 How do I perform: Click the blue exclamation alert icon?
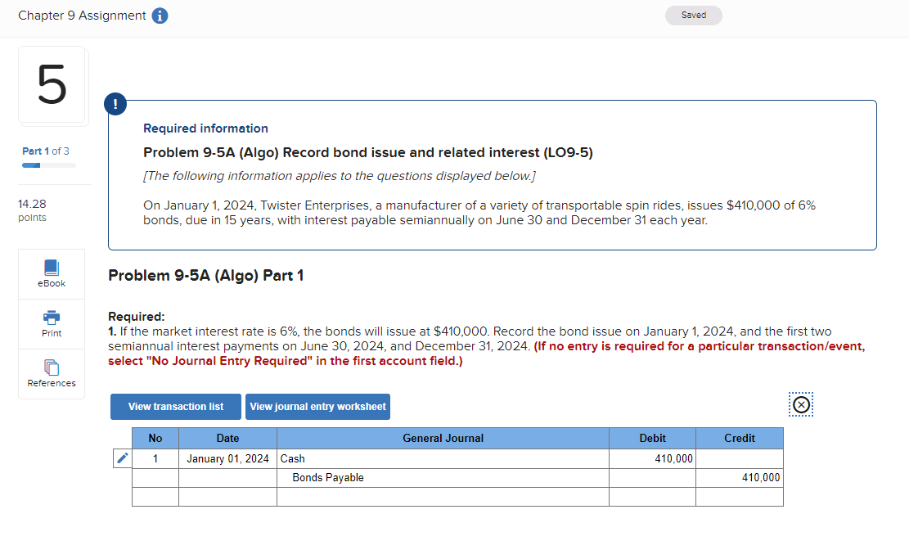115,104
